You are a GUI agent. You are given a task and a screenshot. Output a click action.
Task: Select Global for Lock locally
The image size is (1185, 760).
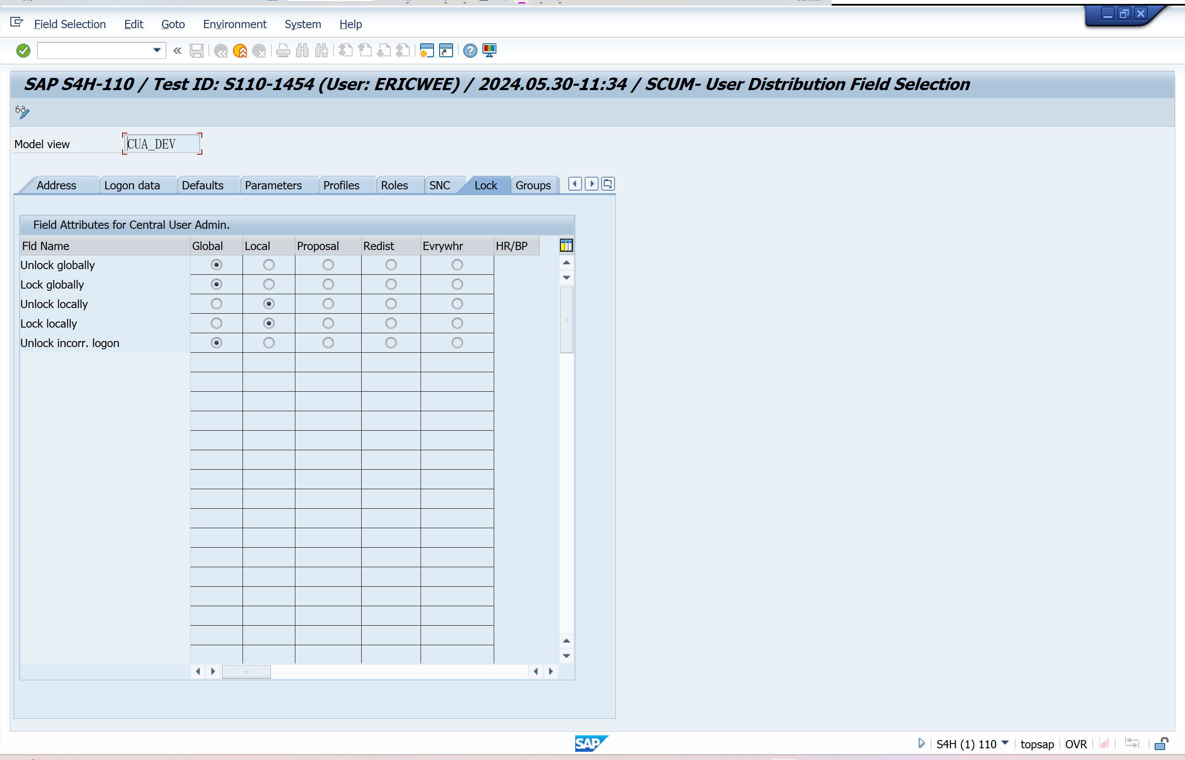tap(216, 323)
